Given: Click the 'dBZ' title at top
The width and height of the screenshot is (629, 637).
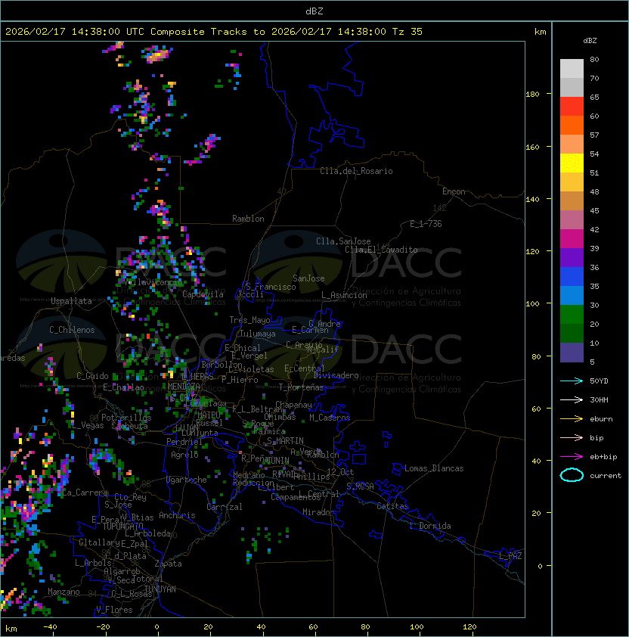Looking at the screenshot, I should (x=314, y=11).
